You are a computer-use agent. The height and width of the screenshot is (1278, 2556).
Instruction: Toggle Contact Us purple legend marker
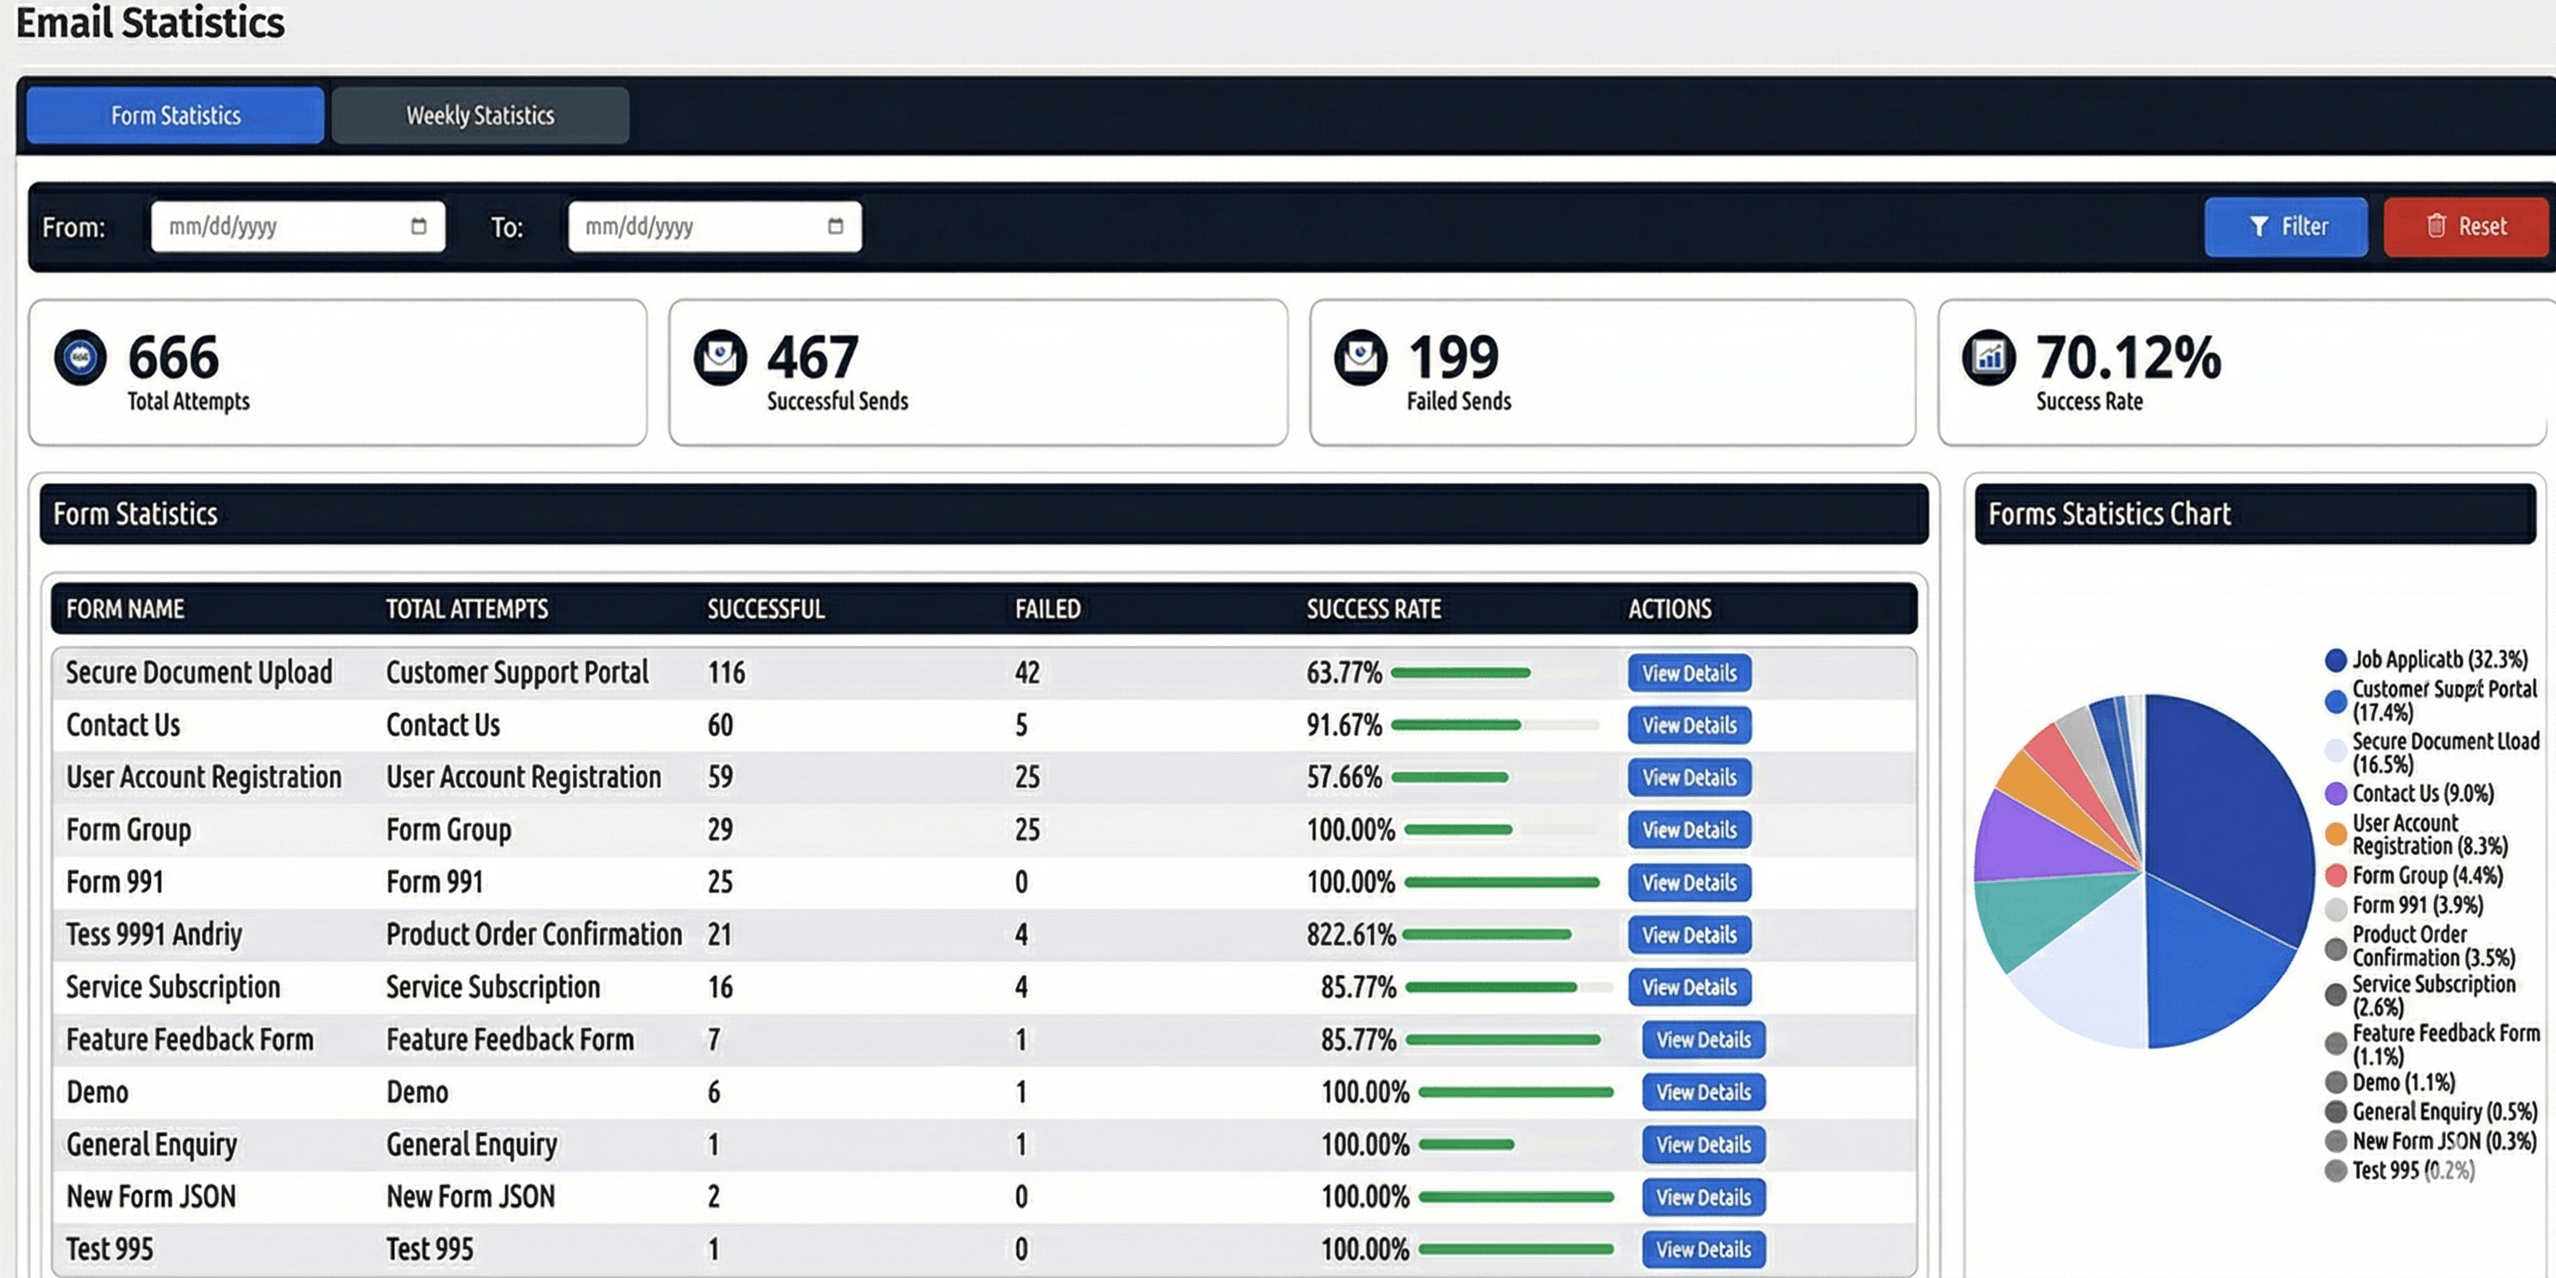point(2336,793)
